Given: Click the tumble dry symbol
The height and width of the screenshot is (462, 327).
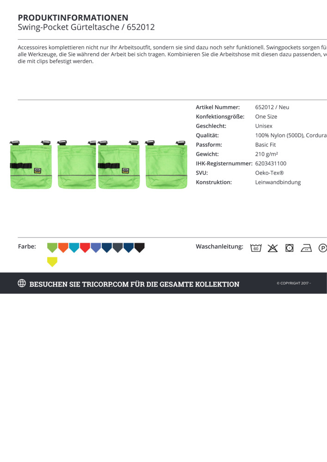Looking at the screenshot, I should [289, 248].
